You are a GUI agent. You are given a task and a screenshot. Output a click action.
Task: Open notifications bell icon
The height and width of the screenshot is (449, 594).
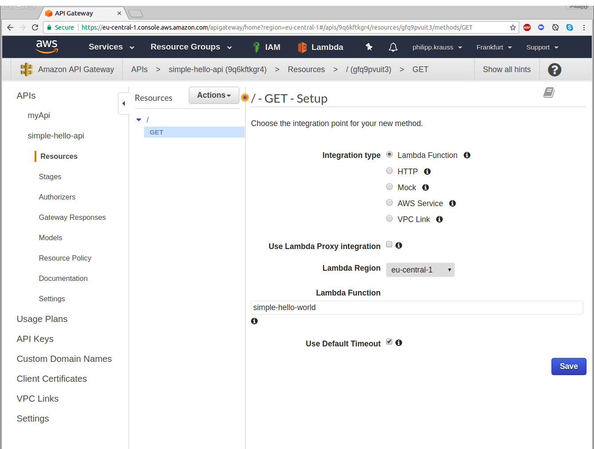tap(393, 47)
